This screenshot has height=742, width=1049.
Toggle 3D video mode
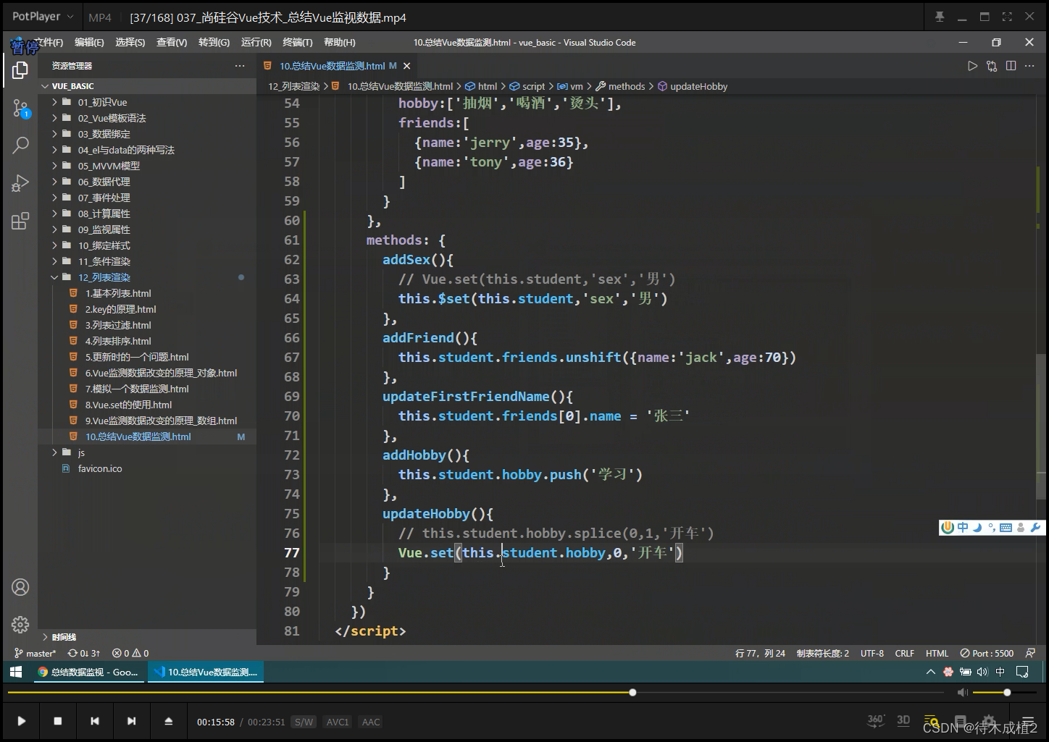[903, 720]
